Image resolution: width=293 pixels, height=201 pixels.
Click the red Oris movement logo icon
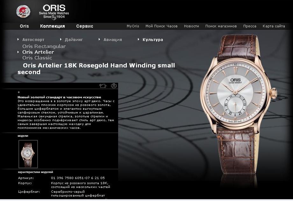[x=23, y=11]
